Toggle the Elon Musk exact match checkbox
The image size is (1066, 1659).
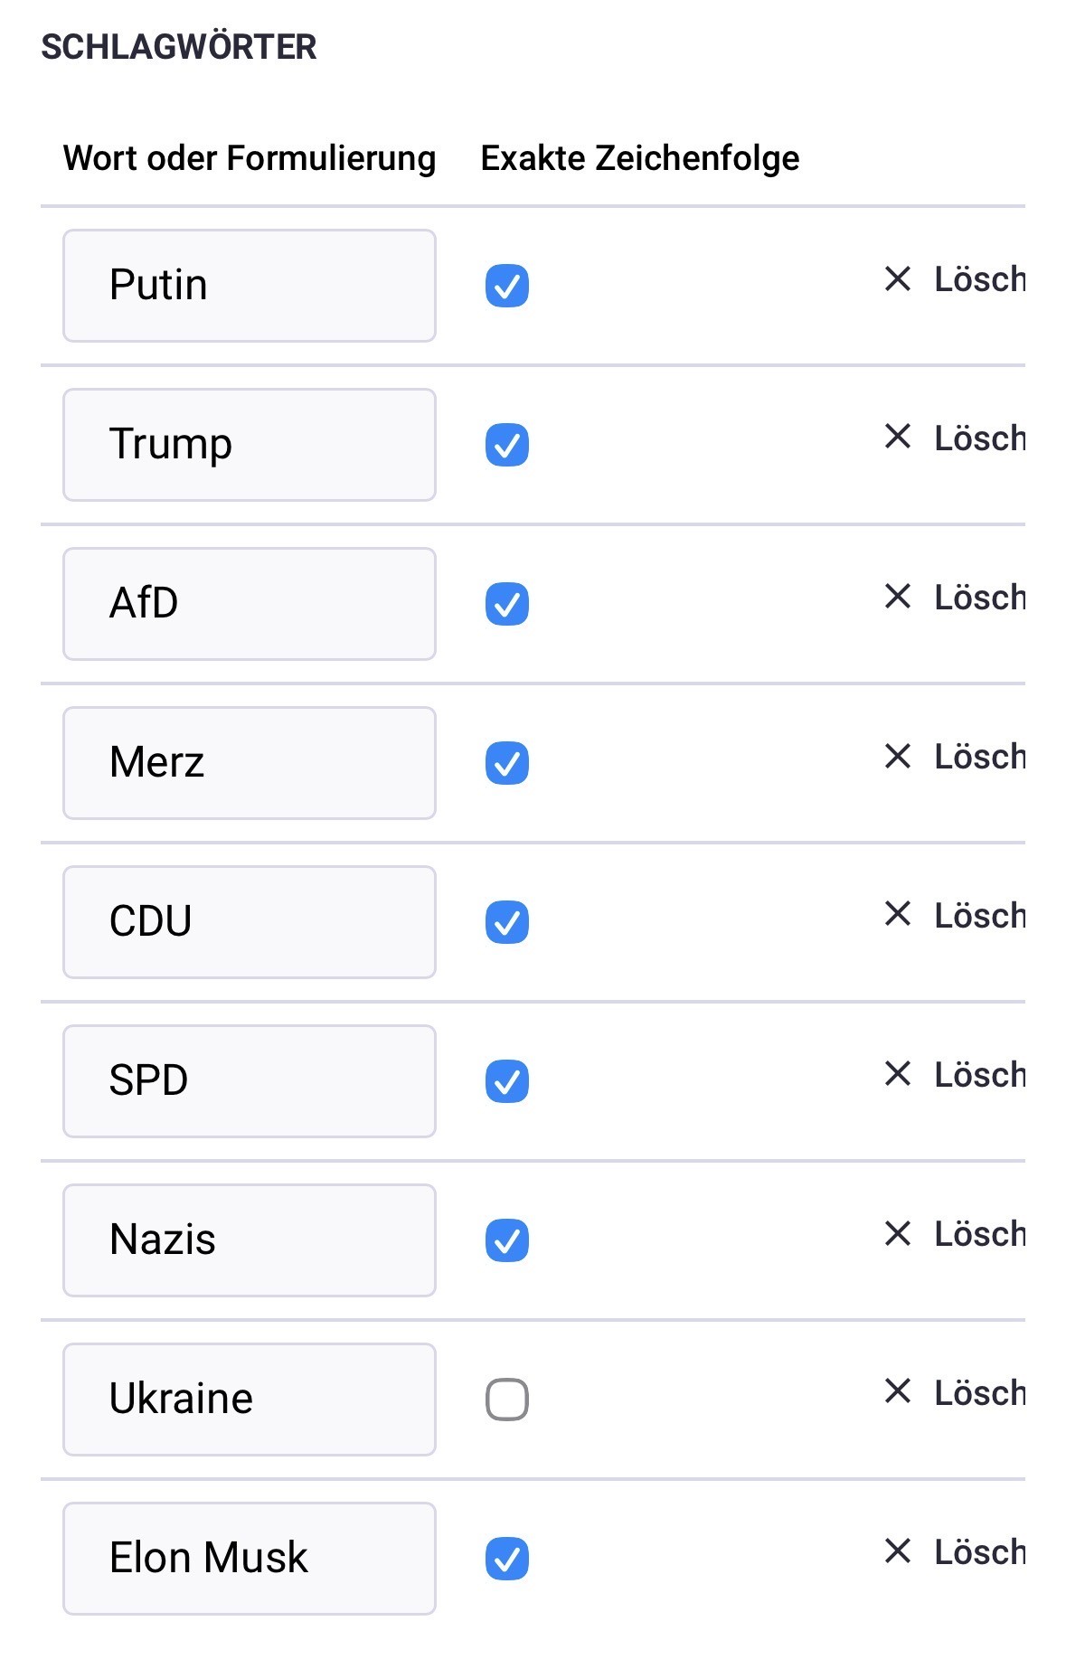coord(507,1559)
